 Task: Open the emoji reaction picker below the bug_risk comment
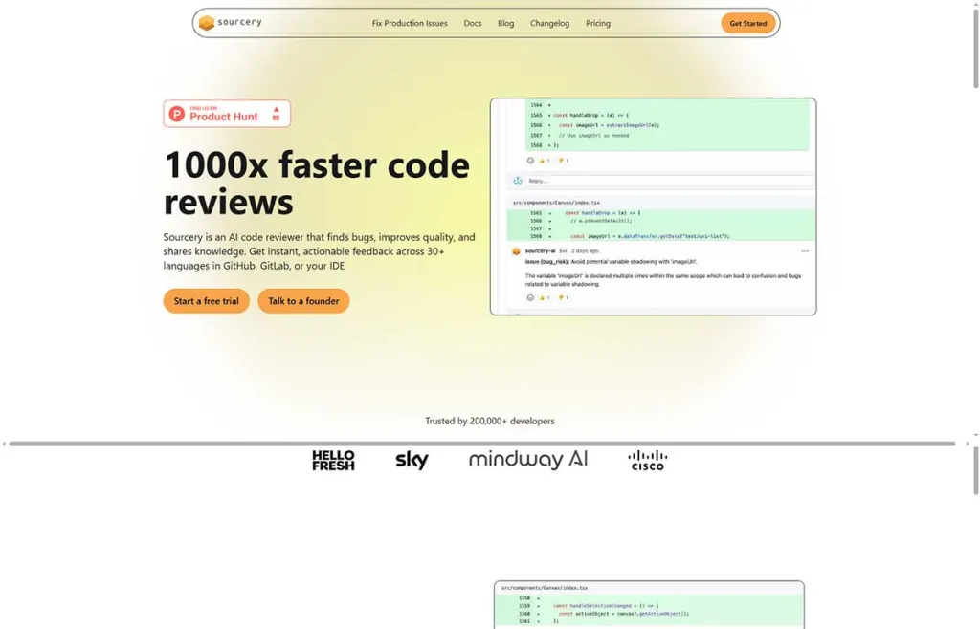[530, 297]
